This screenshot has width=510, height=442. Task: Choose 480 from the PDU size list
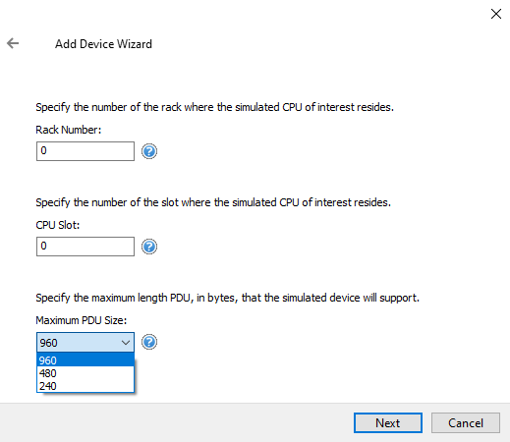click(x=85, y=373)
